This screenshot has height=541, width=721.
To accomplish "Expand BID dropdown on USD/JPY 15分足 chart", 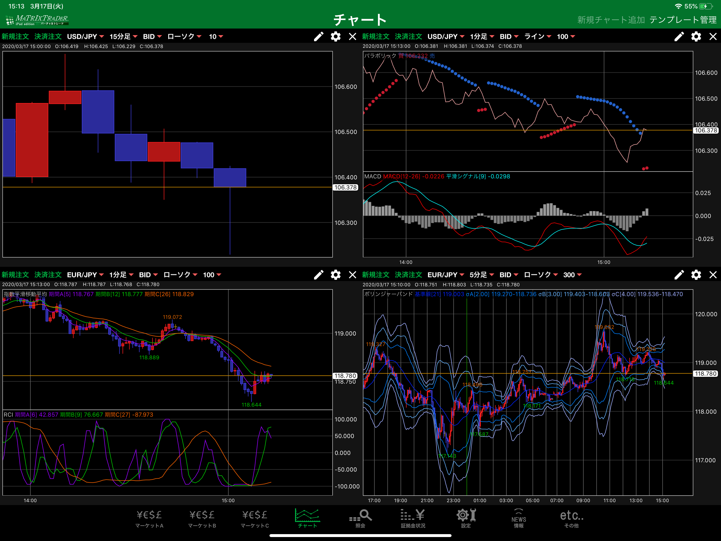I will point(152,36).
